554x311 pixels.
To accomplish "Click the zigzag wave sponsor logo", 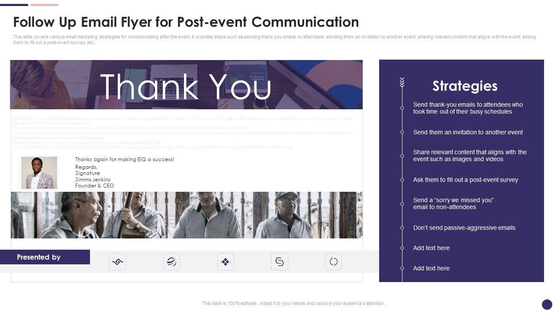I will pyautogui.click(x=118, y=262).
